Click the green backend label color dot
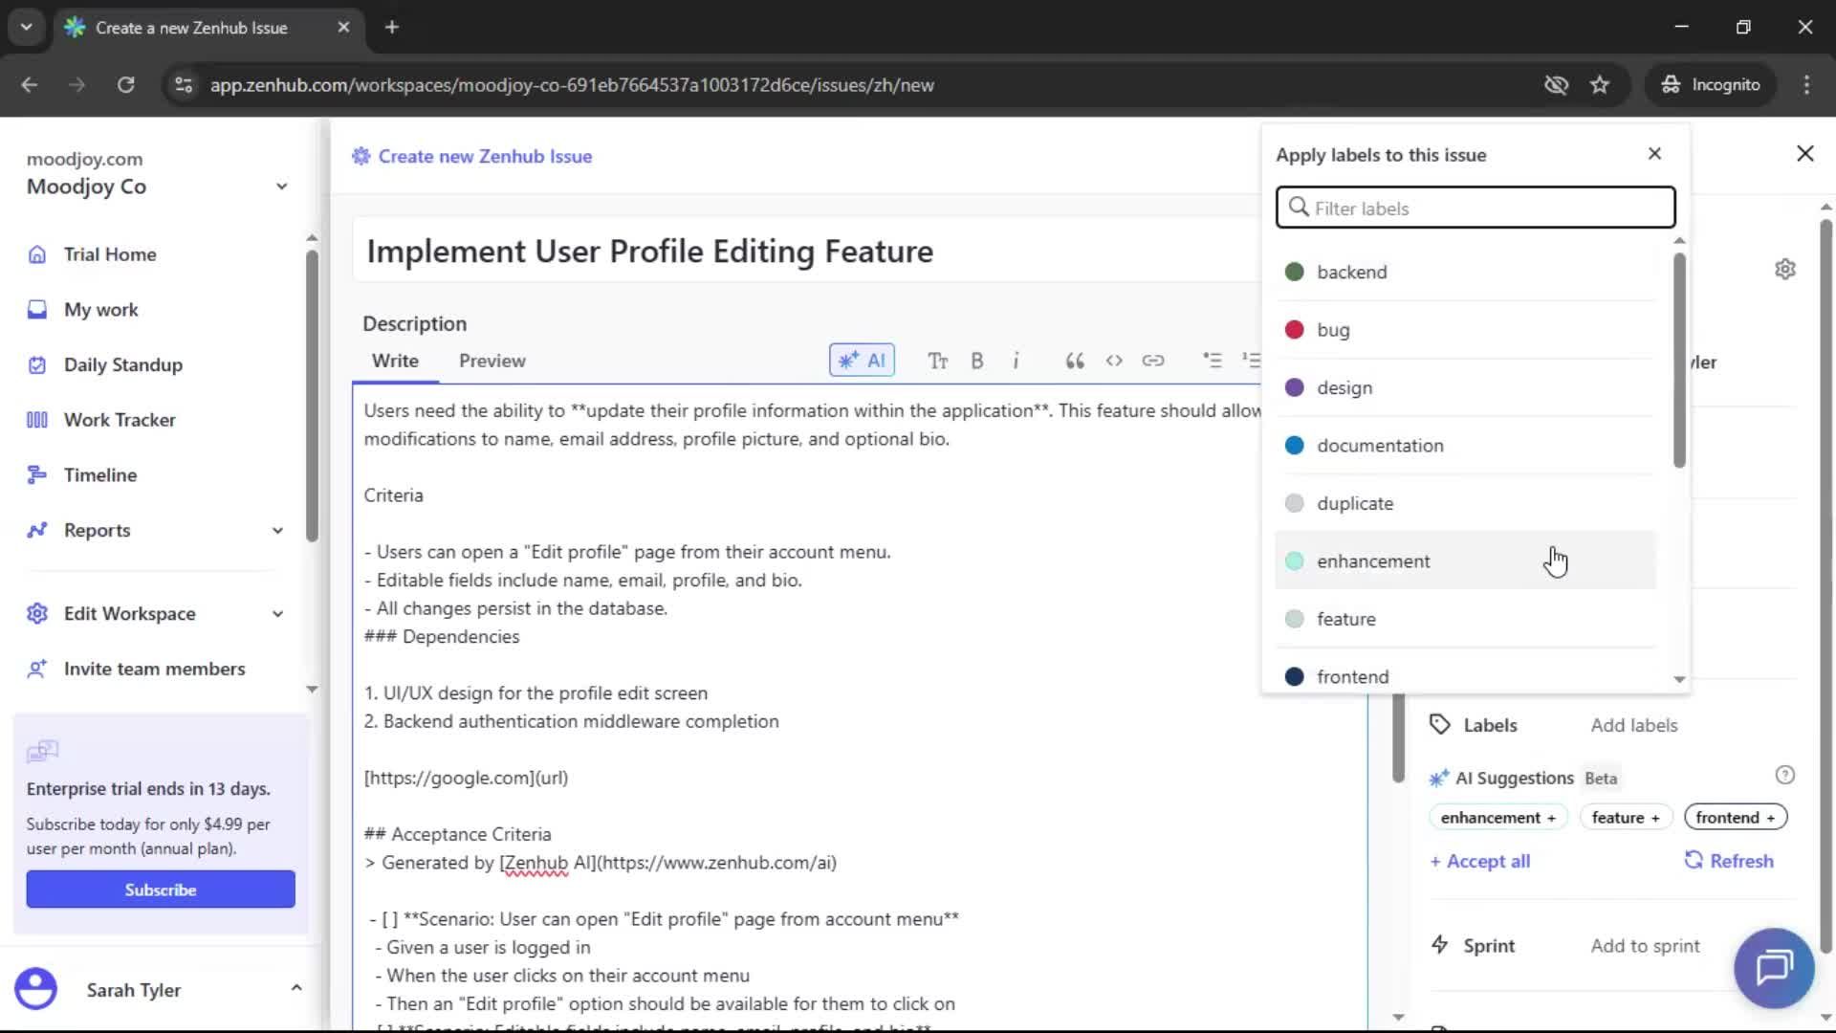 coord(1295,272)
